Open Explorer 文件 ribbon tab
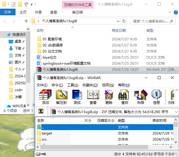The image size is (179, 157). tap(8, 12)
